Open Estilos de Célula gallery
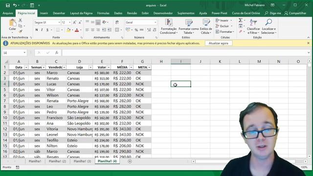The height and width of the screenshot is (176, 313). tap(206, 26)
